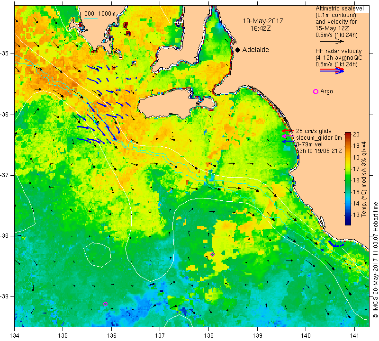Click the '53h to 19/05 21Z' label

click(319, 151)
